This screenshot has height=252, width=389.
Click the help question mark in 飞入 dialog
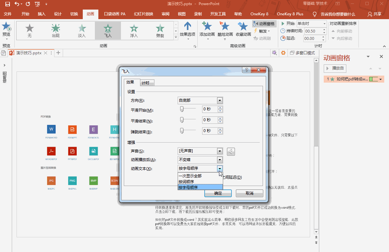tap(246, 70)
